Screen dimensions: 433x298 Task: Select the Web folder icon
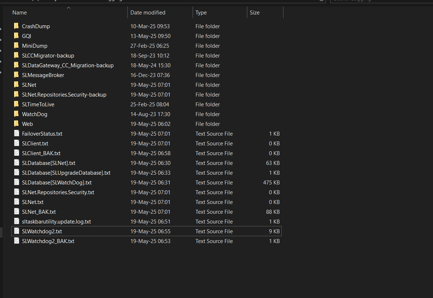[16, 124]
